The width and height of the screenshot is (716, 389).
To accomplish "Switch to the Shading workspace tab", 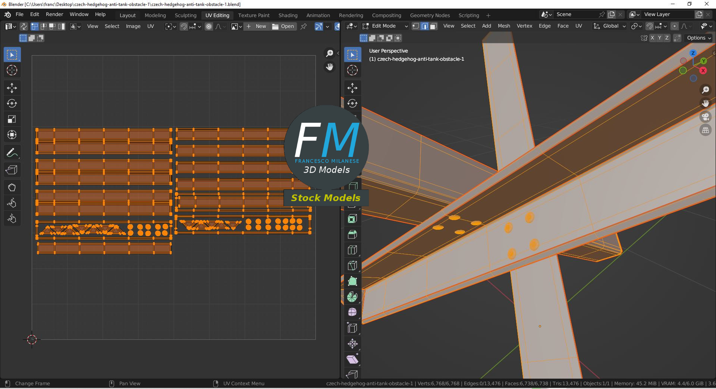I will coord(288,15).
